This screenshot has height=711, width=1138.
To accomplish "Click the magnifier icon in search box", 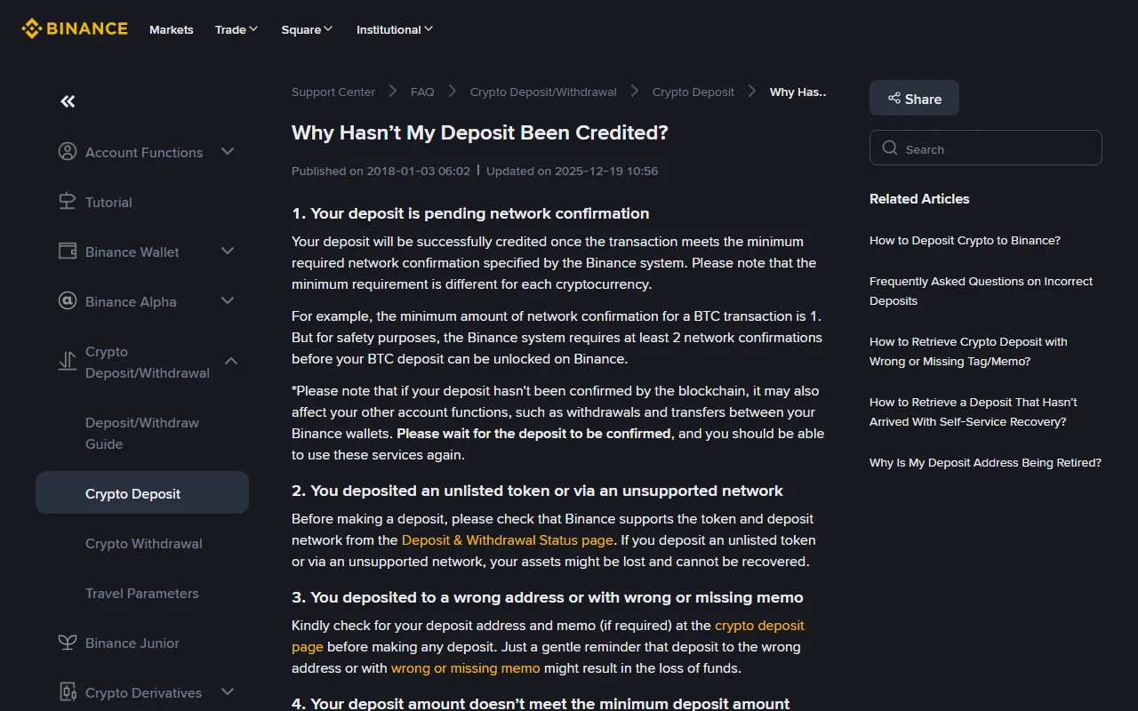I will 890,148.
